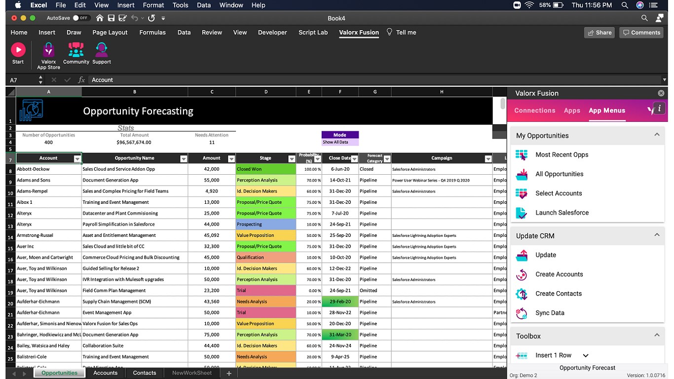The width and height of the screenshot is (674, 379).
Task: Click the search magnifier in Excel title bar
Action: click(644, 18)
